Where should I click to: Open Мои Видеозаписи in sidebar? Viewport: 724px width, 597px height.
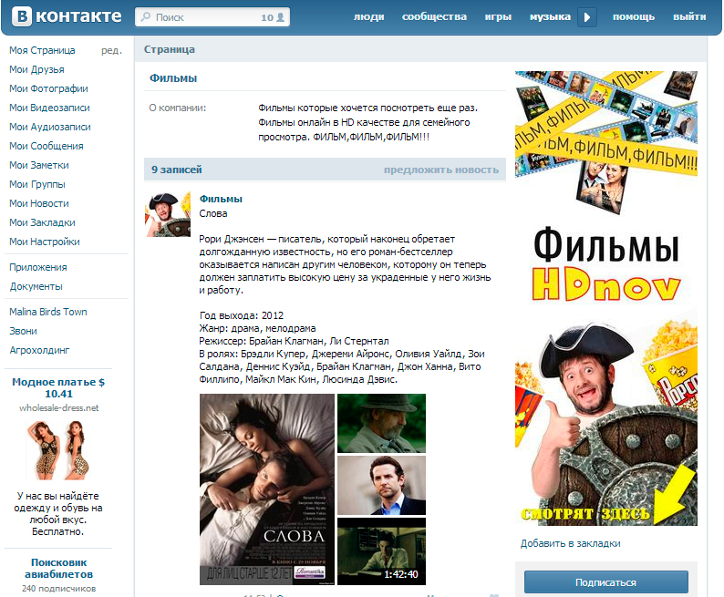click(49, 108)
